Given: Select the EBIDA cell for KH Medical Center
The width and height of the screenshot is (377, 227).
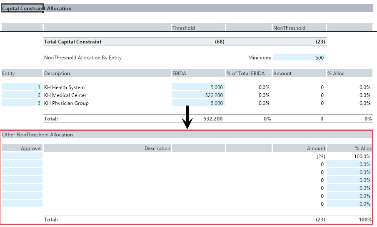Looking at the screenshot, I should pyautogui.click(x=198, y=95).
